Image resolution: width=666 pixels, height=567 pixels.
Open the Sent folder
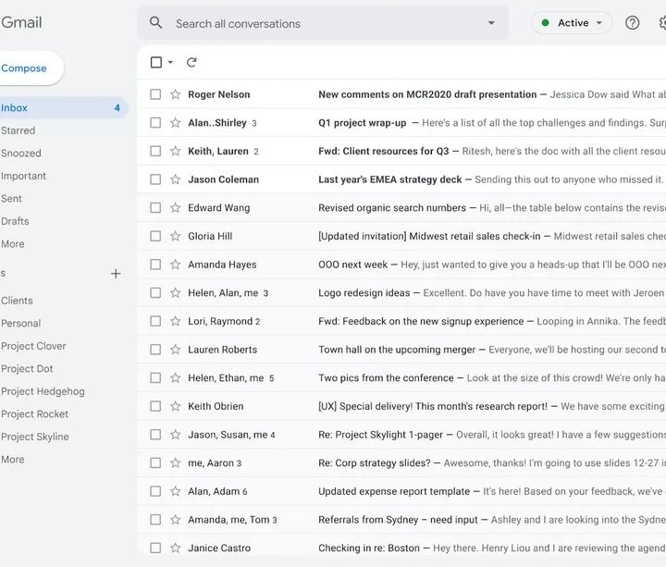tap(11, 198)
